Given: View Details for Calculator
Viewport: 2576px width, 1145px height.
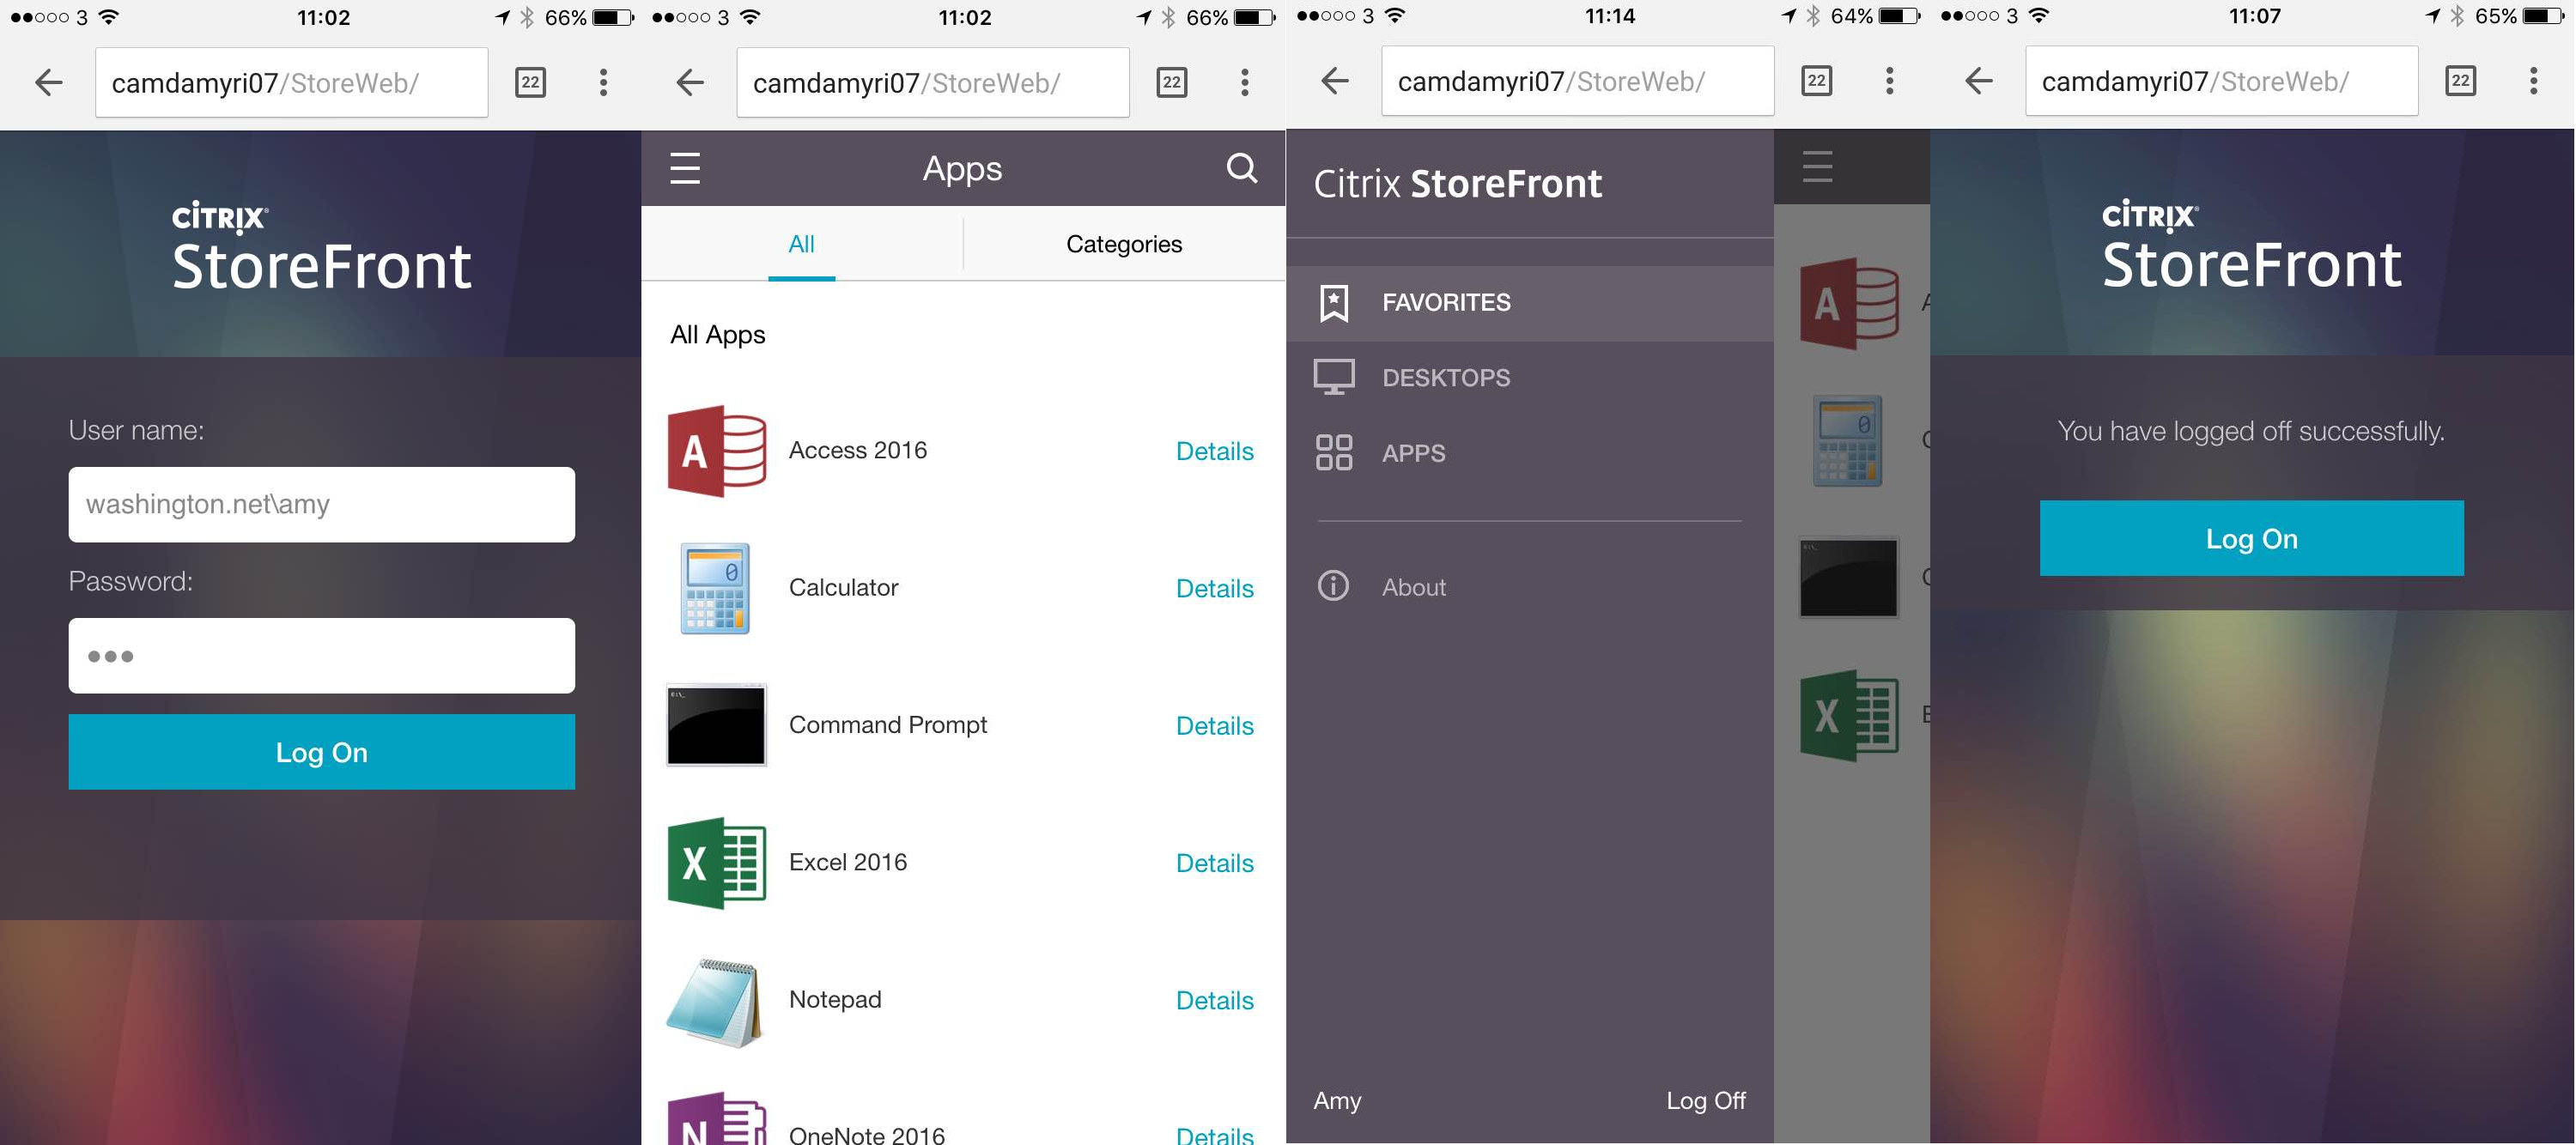Looking at the screenshot, I should [1214, 588].
